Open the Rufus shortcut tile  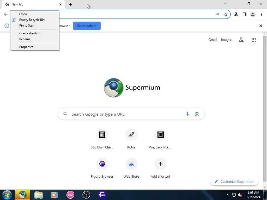click(x=131, y=139)
